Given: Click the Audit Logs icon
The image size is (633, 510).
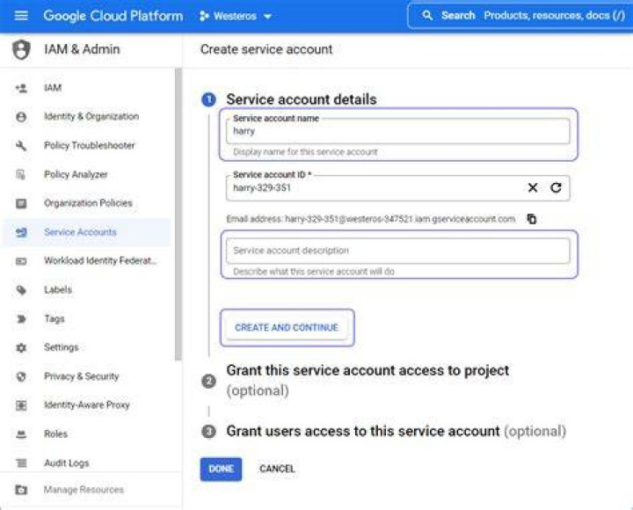Looking at the screenshot, I should point(21,463).
